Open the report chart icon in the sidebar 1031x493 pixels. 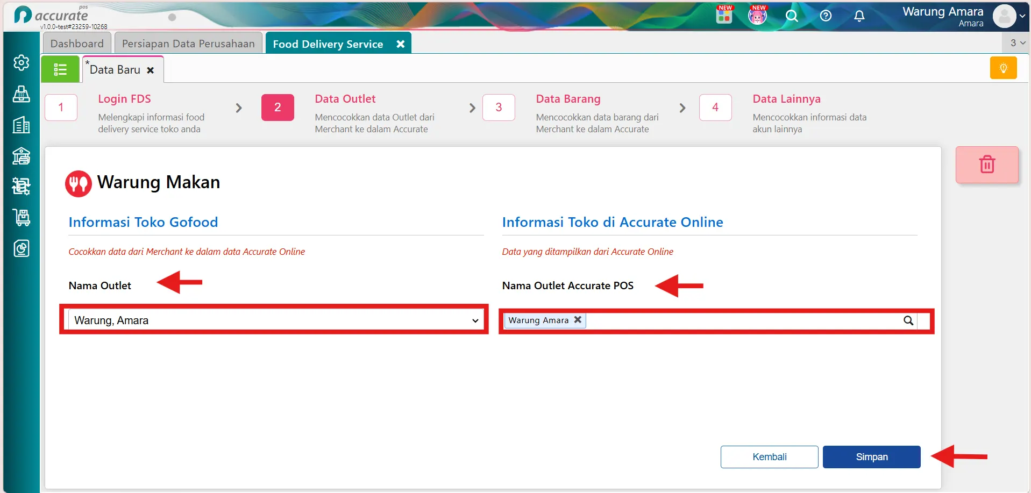(x=22, y=248)
